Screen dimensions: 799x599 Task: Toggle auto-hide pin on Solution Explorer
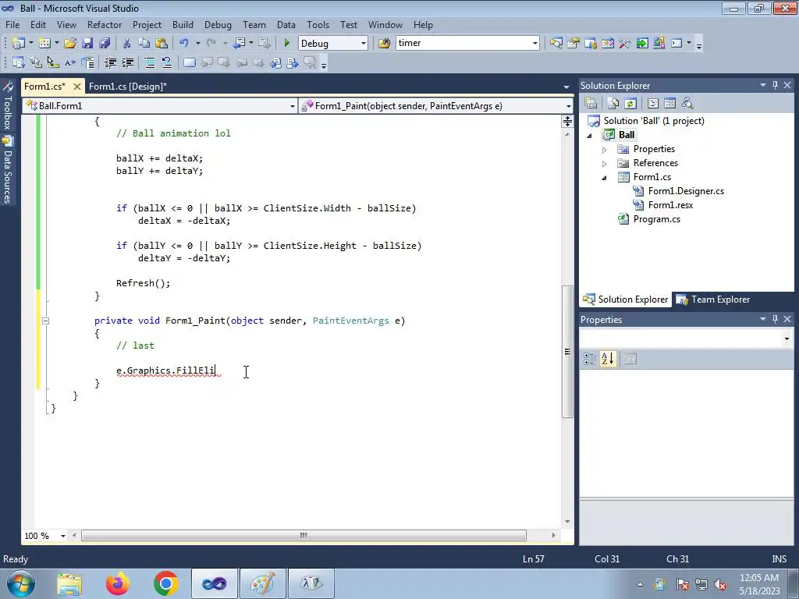coord(775,85)
